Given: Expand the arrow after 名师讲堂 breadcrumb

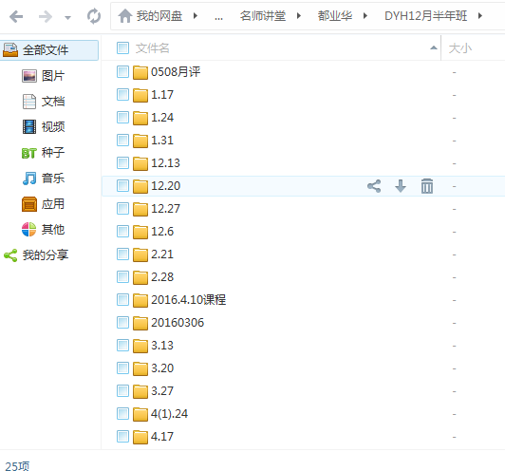Looking at the screenshot, I should tap(299, 16).
